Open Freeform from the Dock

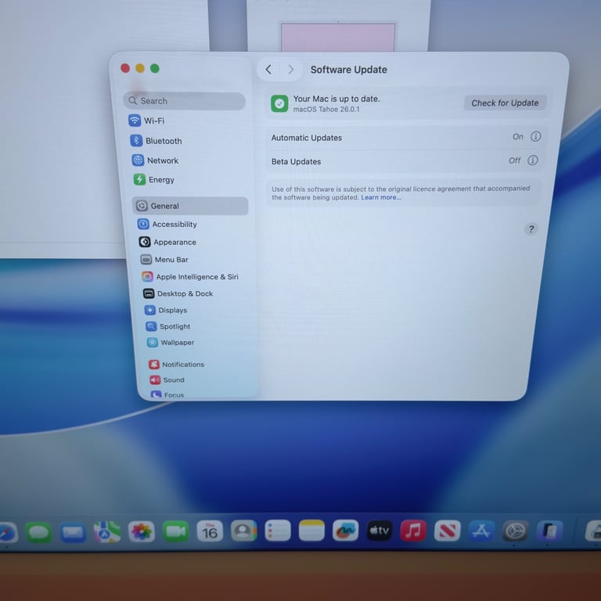tap(345, 531)
